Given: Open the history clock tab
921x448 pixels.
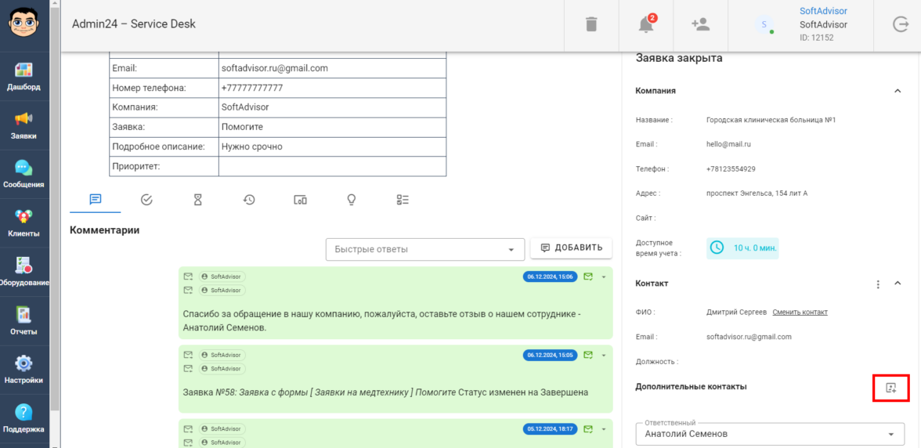Looking at the screenshot, I should (249, 200).
